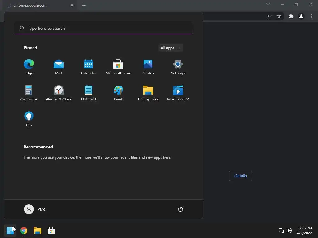Bookmark this page with the star
Image resolution: width=318 pixels, height=238 pixels.
[279, 16]
